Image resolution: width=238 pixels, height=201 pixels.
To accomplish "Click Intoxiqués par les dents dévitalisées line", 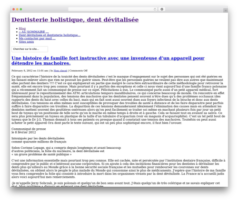I will [x=38, y=138].
